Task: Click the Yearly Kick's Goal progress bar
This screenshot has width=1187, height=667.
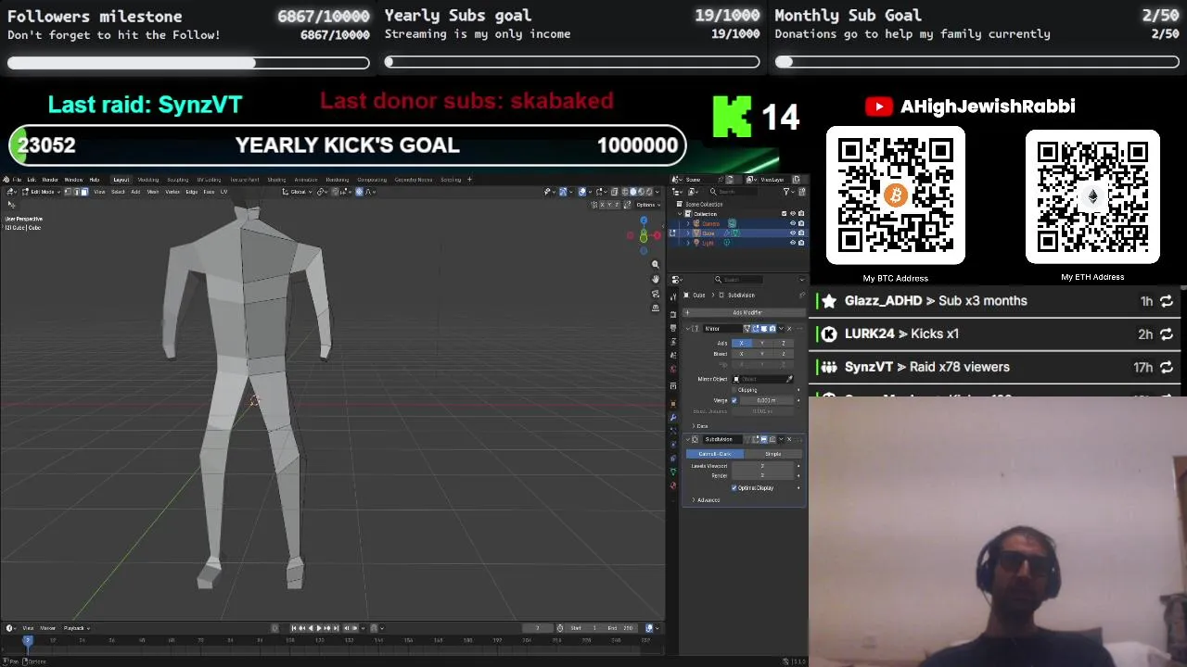Action: tap(347, 145)
